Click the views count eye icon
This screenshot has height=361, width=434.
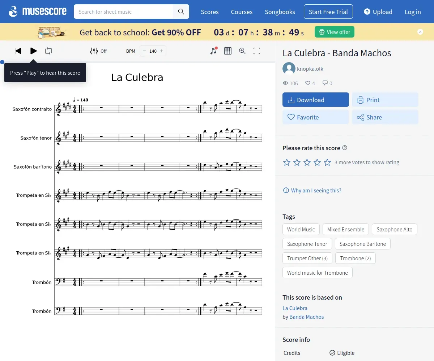285,83
